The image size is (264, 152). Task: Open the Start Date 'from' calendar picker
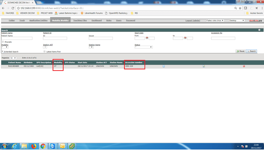click(x=147, y=38)
